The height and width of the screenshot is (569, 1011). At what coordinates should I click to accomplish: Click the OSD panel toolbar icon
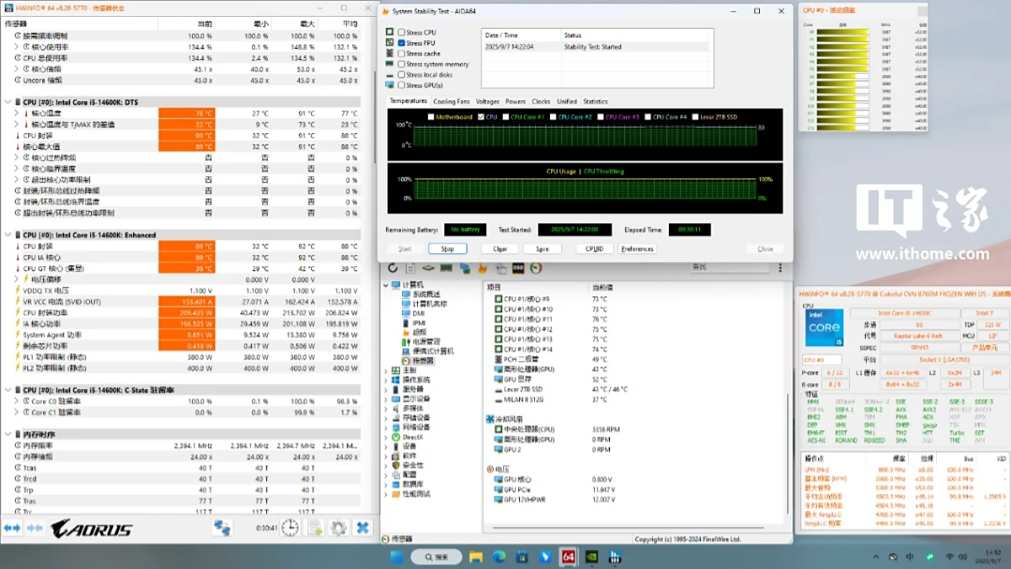click(518, 269)
